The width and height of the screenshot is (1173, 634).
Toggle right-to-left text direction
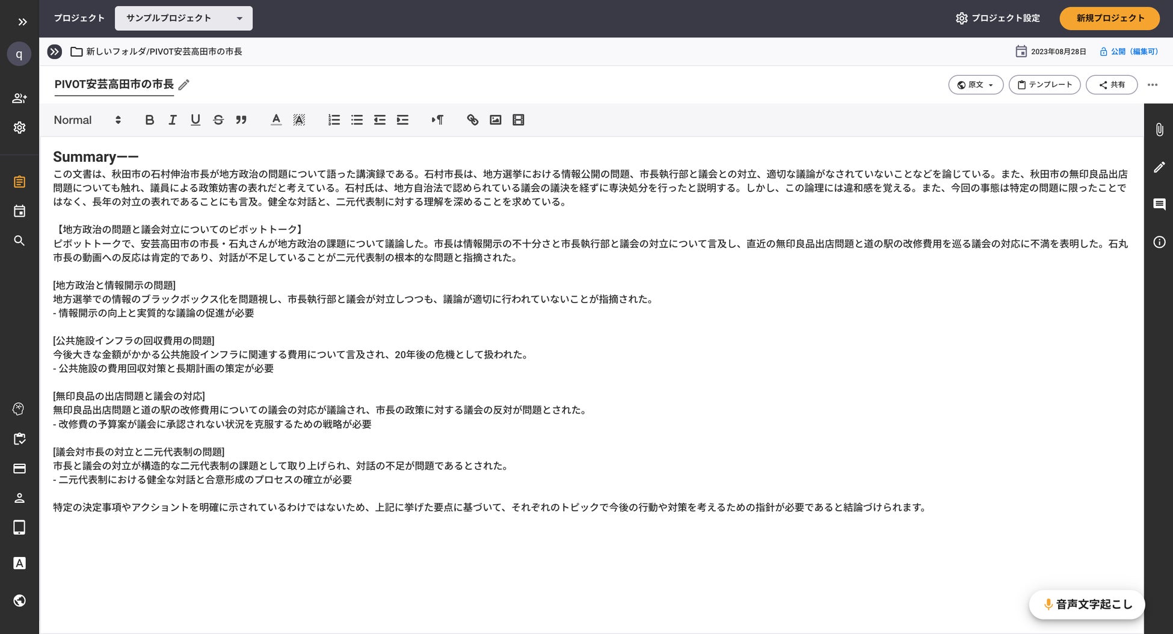[x=437, y=120]
